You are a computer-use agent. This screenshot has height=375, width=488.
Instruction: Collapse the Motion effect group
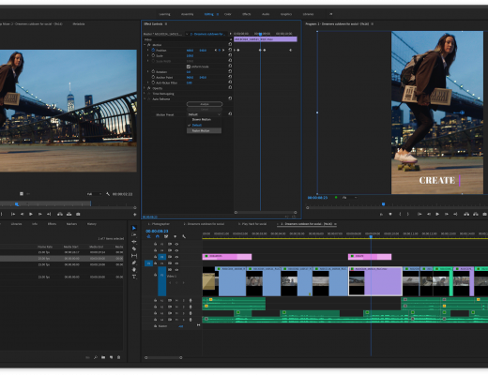(145, 45)
